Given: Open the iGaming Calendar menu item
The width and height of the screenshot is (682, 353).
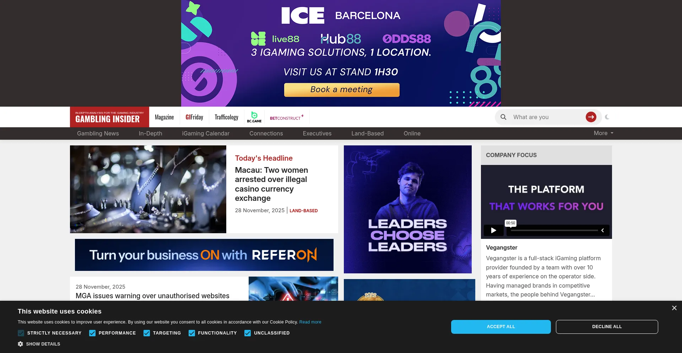Looking at the screenshot, I should click(x=206, y=133).
